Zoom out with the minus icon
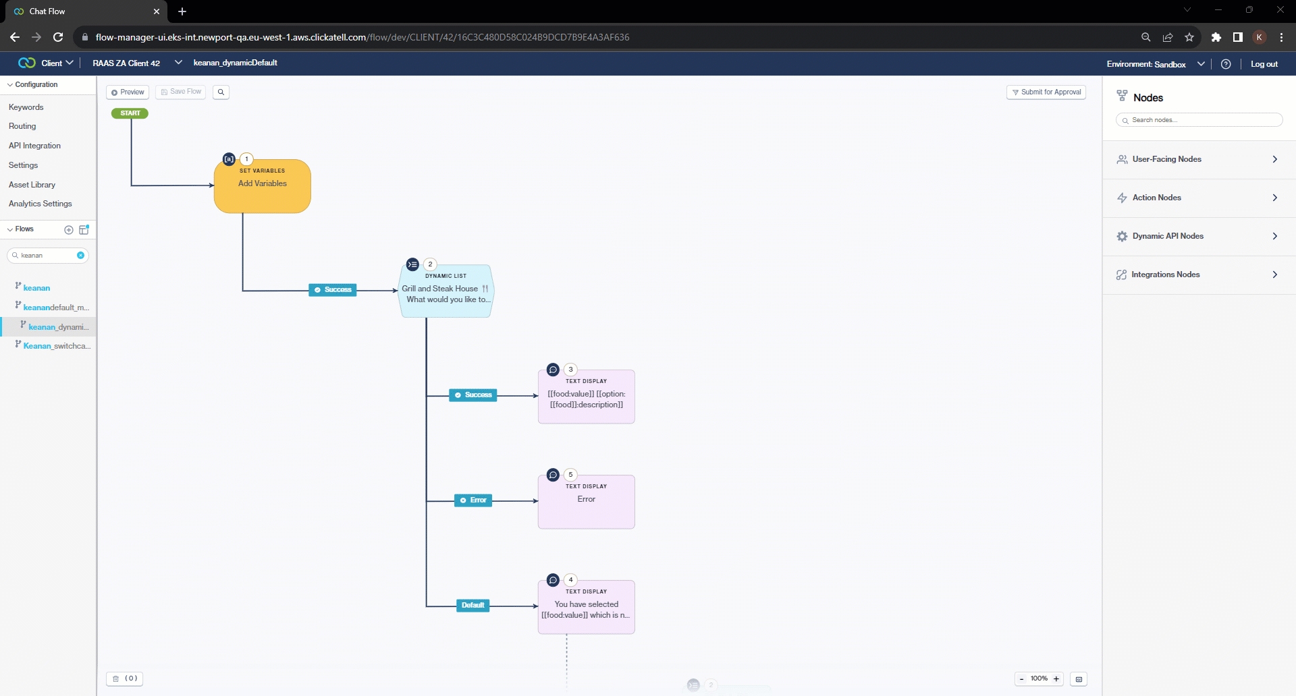The height and width of the screenshot is (696, 1296). 1022,679
